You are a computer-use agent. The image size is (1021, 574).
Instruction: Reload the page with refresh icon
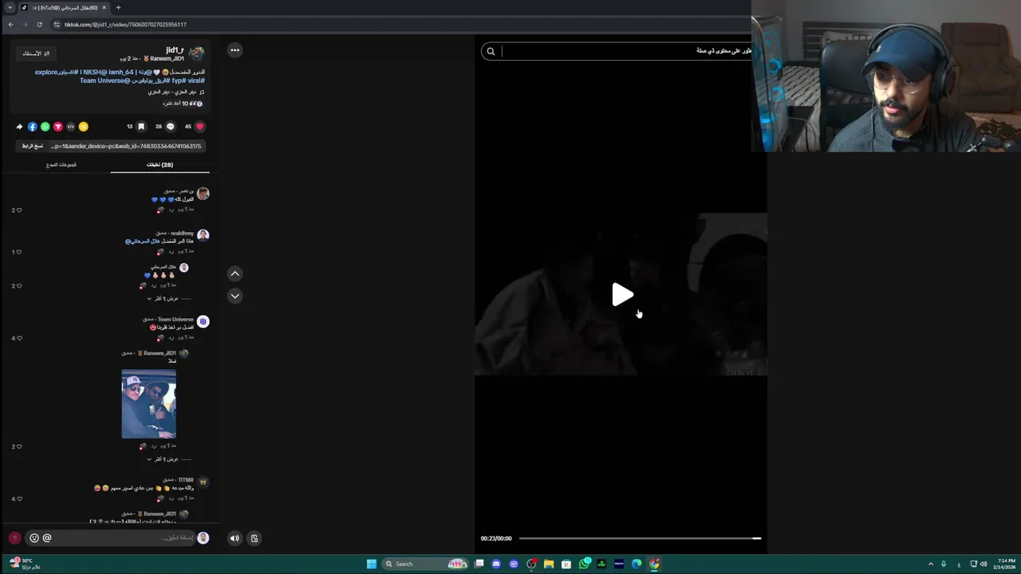[39, 25]
